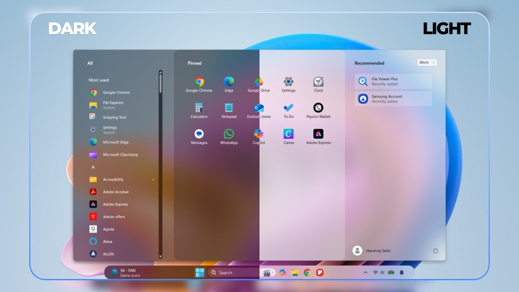Click the Power button
519x292 pixels.
435,251
